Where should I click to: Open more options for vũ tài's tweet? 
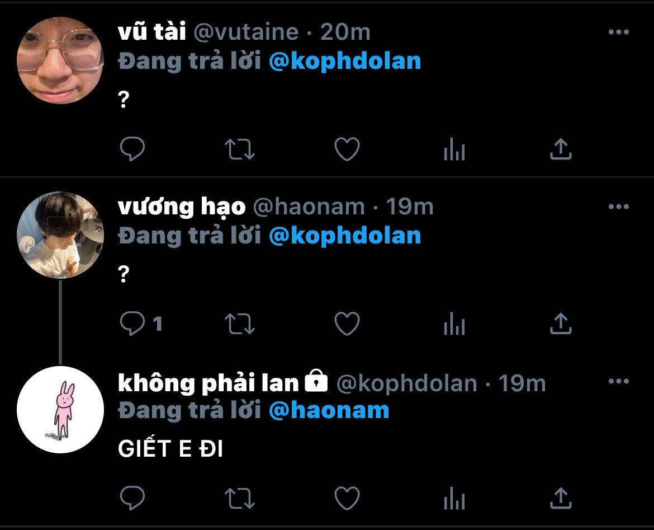click(x=619, y=32)
